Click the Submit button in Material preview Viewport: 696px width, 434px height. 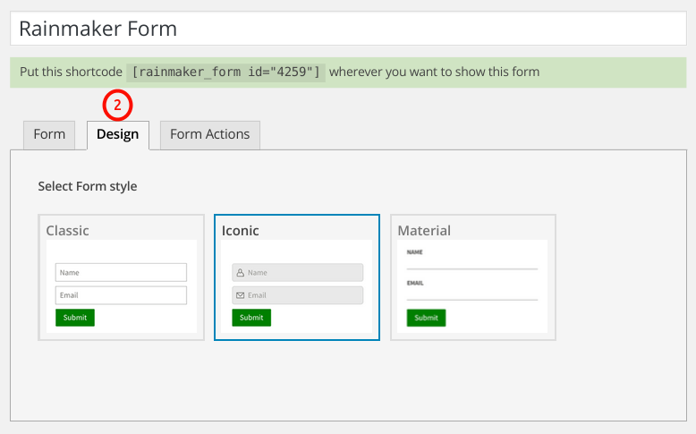point(426,318)
